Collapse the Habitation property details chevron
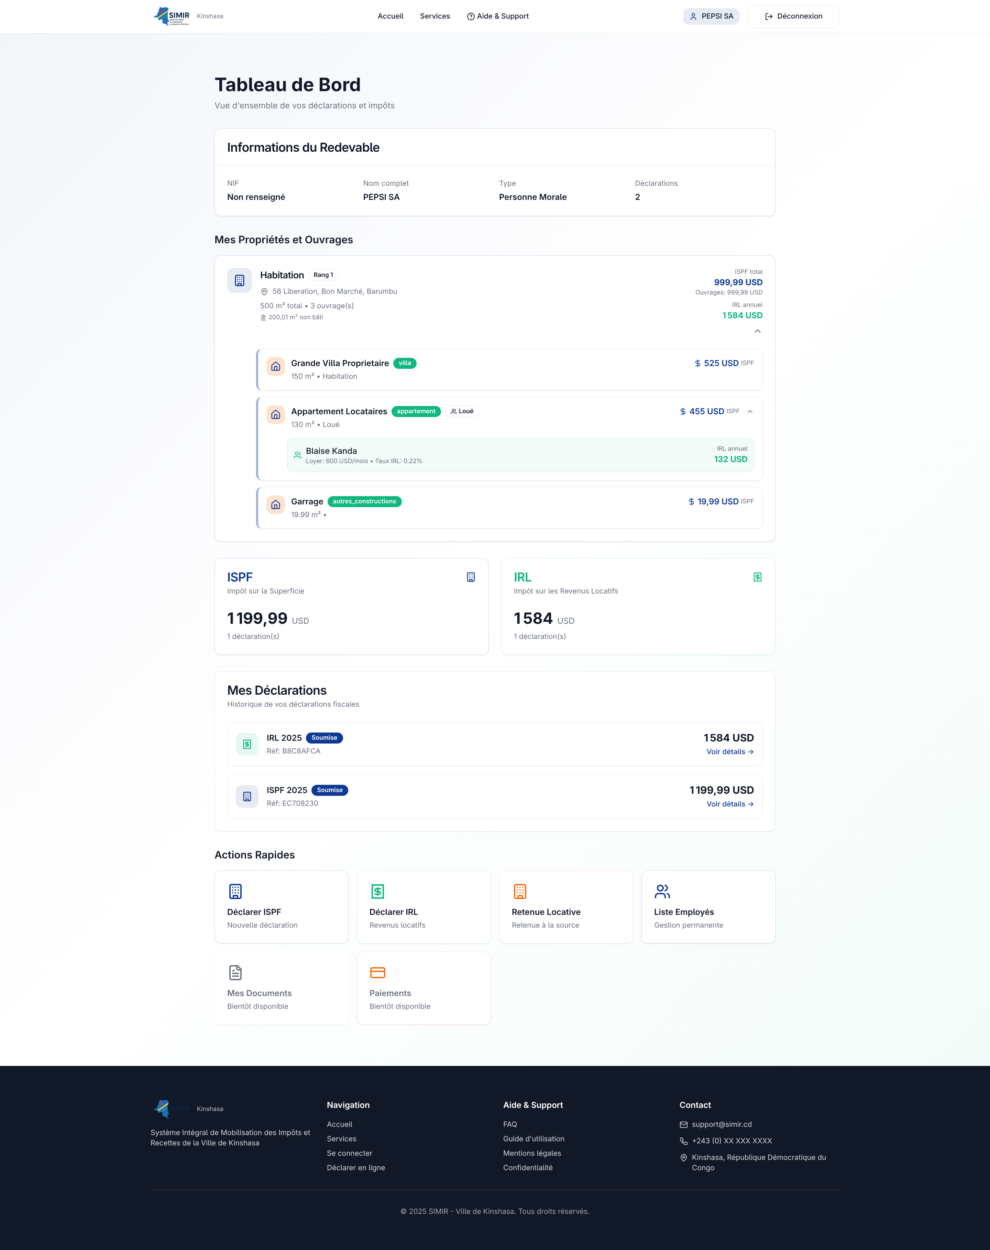This screenshot has width=990, height=1250. click(757, 331)
